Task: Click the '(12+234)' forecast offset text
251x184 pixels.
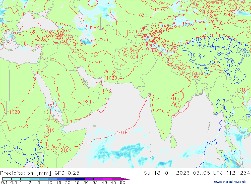Action: coord(239,173)
